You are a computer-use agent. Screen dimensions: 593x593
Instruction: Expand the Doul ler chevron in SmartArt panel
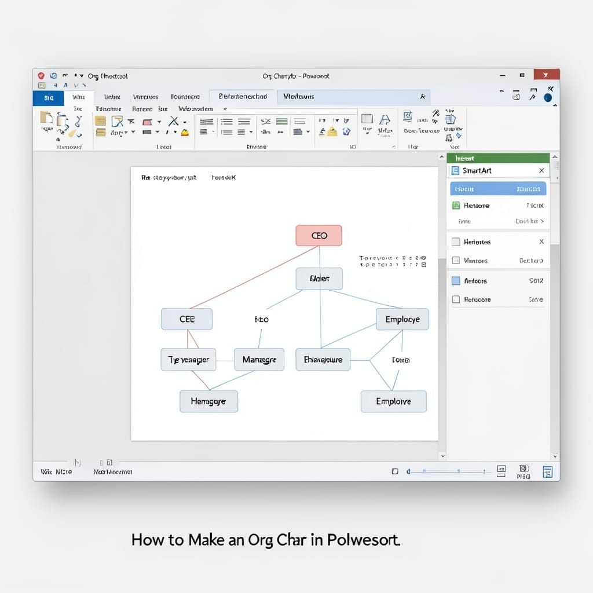pyautogui.click(x=542, y=221)
